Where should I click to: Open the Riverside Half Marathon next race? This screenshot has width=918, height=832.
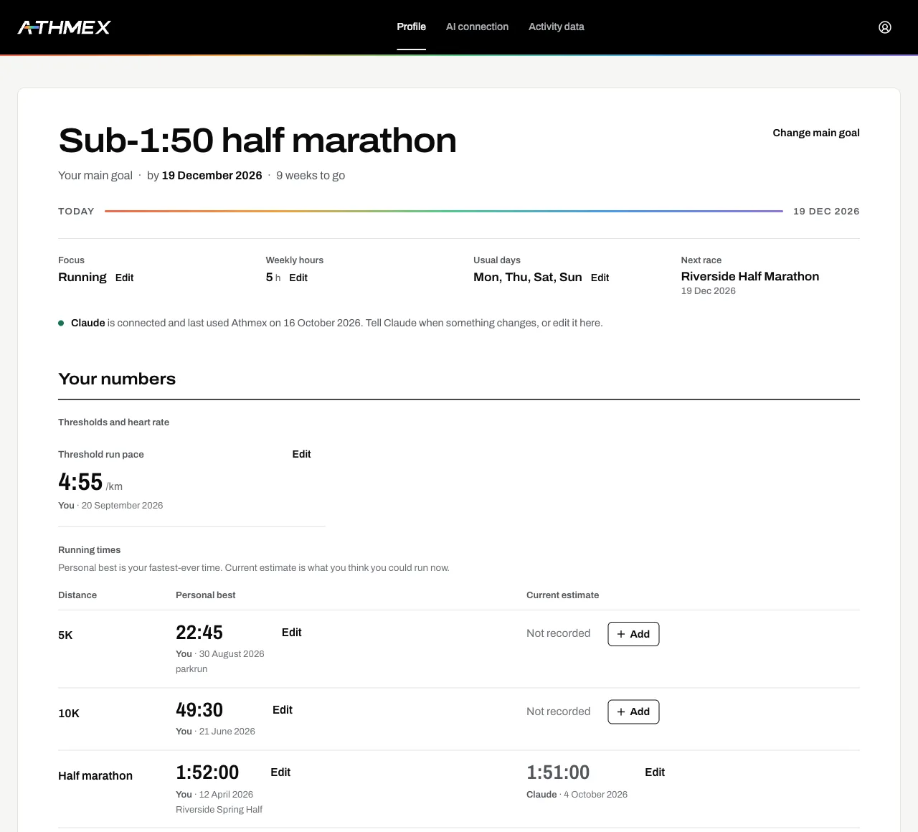point(750,276)
